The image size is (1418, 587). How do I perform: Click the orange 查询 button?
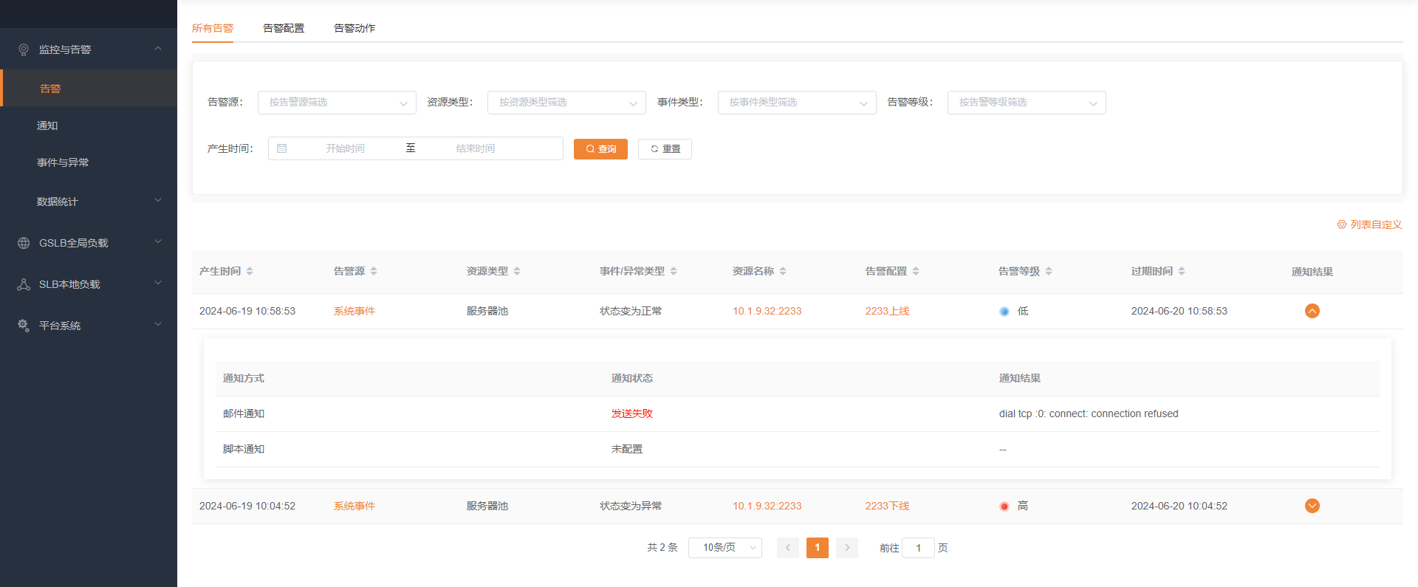600,149
